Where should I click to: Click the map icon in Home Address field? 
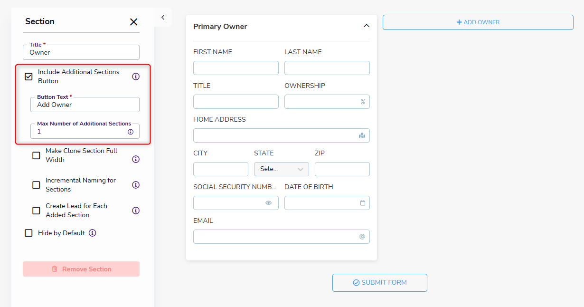click(362, 135)
